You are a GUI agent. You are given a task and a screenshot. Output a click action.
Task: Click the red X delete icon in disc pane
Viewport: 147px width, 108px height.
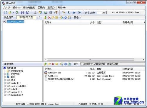(49, 18)
